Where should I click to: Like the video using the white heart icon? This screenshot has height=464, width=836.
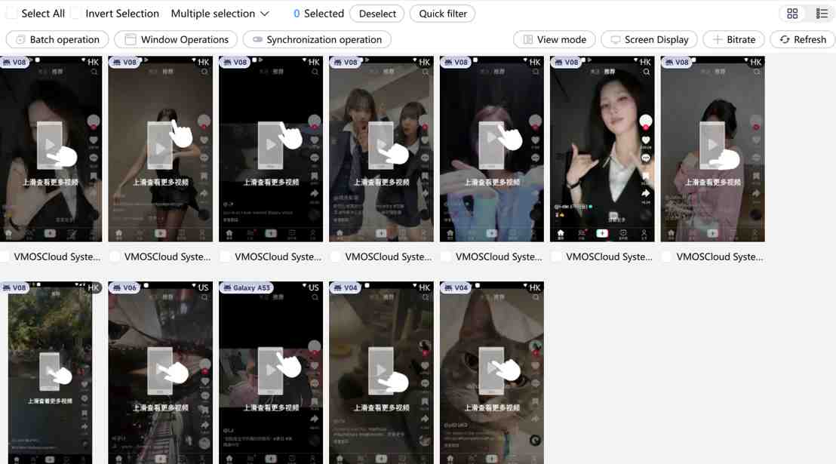(x=646, y=140)
